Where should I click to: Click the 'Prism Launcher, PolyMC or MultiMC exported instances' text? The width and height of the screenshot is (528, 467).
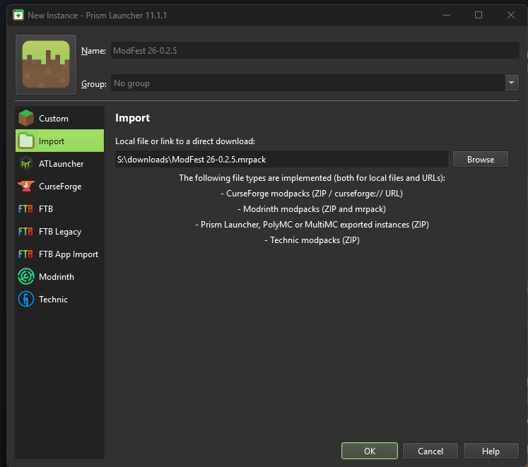(x=312, y=225)
